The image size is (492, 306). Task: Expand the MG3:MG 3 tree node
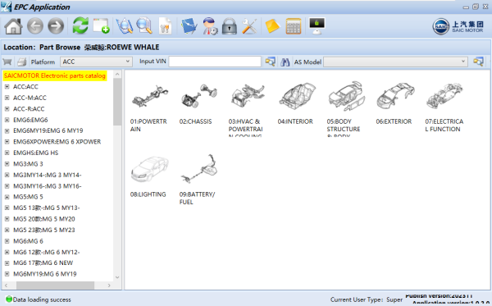tap(7, 164)
